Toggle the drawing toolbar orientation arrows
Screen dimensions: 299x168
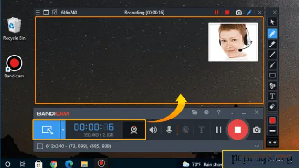pyautogui.click(x=272, y=142)
